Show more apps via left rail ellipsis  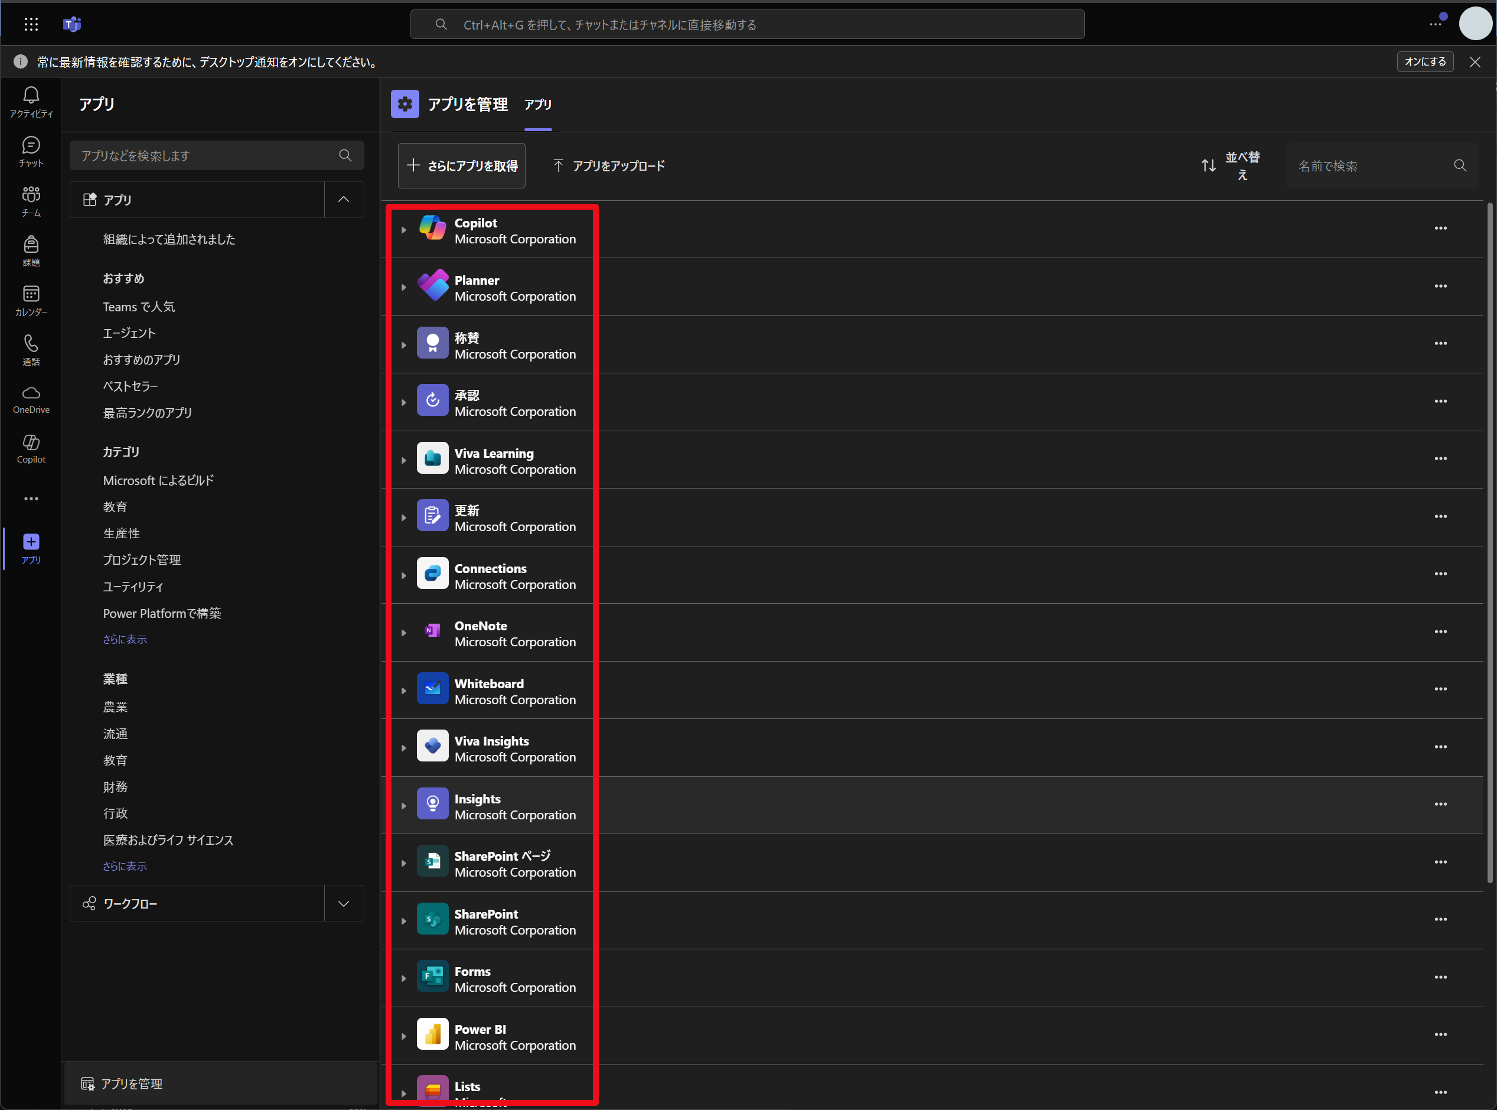point(31,499)
